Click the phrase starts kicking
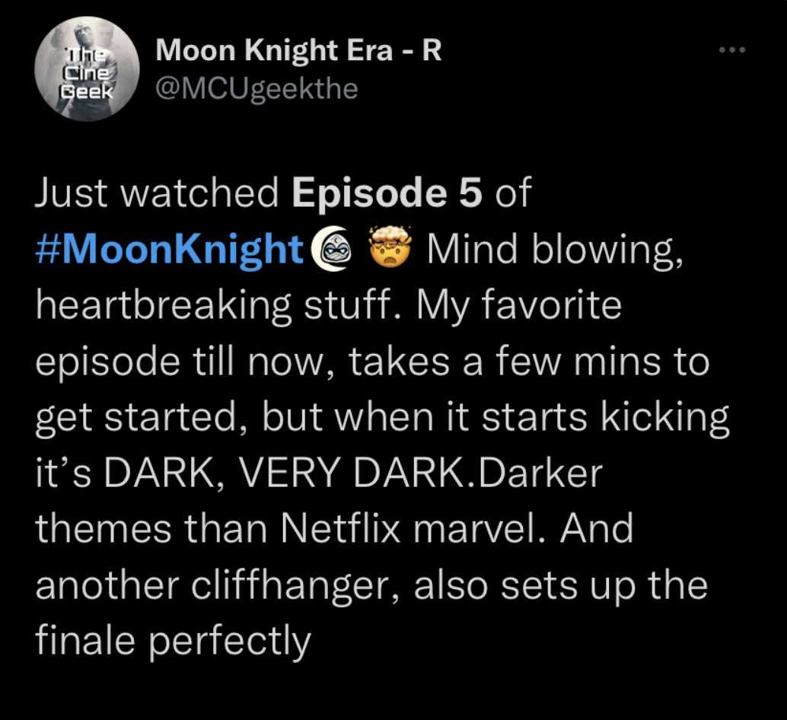The image size is (787, 720). coord(605,418)
